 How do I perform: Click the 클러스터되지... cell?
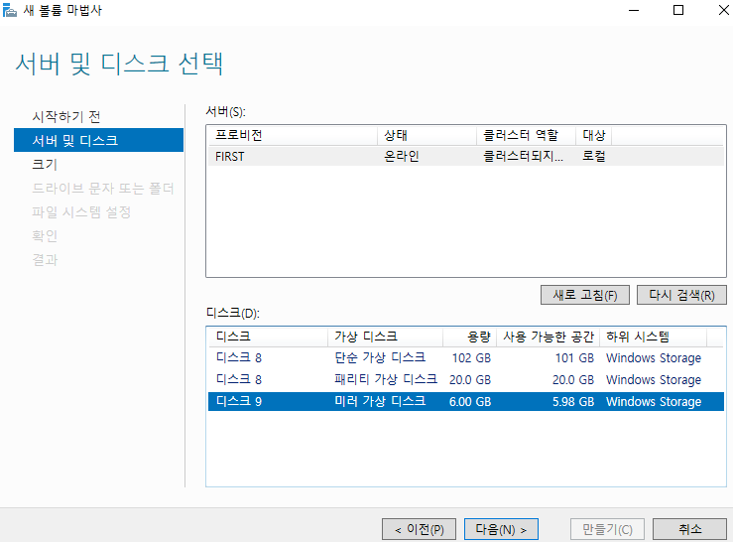[523, 156]
